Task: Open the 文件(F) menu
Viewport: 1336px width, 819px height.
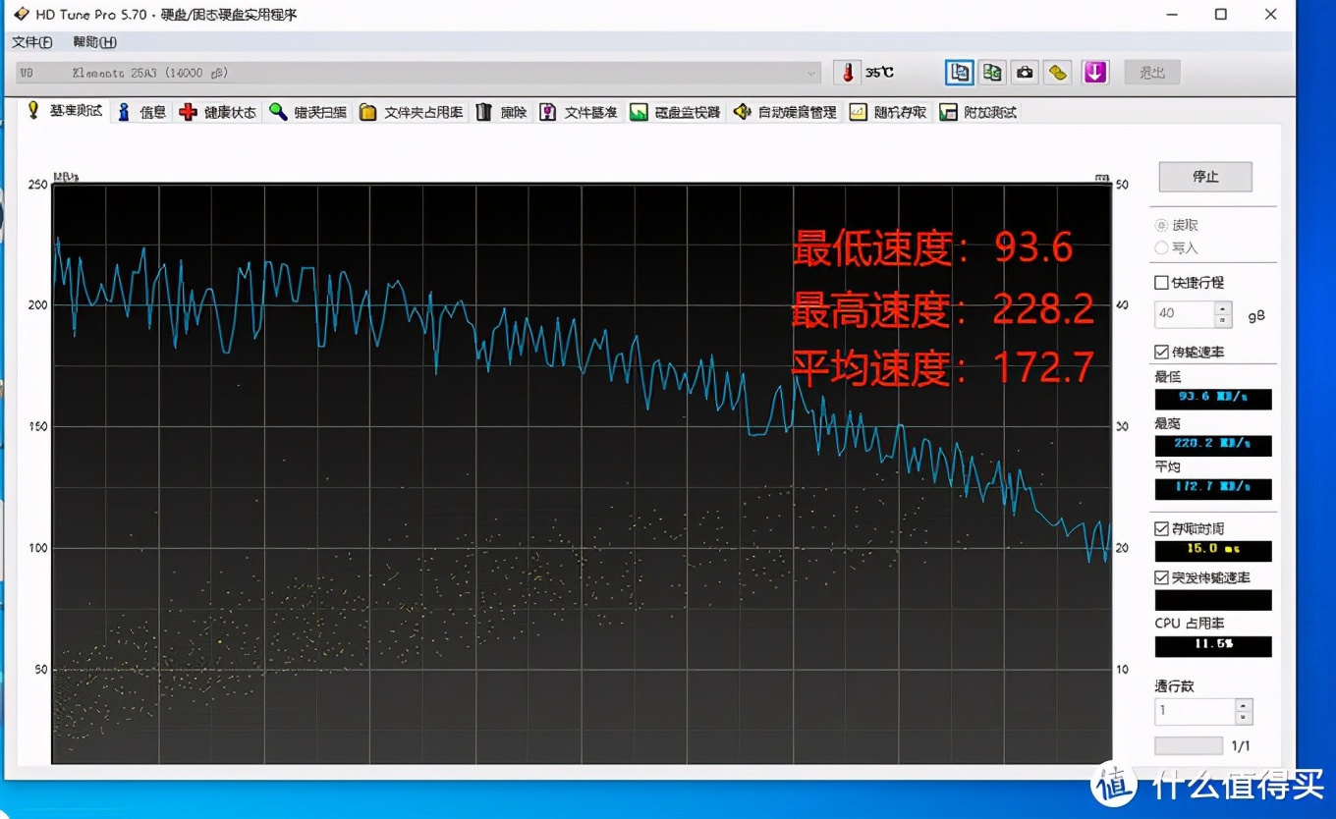Action: point(32,42)
